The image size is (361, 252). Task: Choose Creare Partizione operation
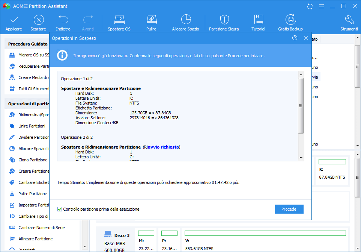30,171
